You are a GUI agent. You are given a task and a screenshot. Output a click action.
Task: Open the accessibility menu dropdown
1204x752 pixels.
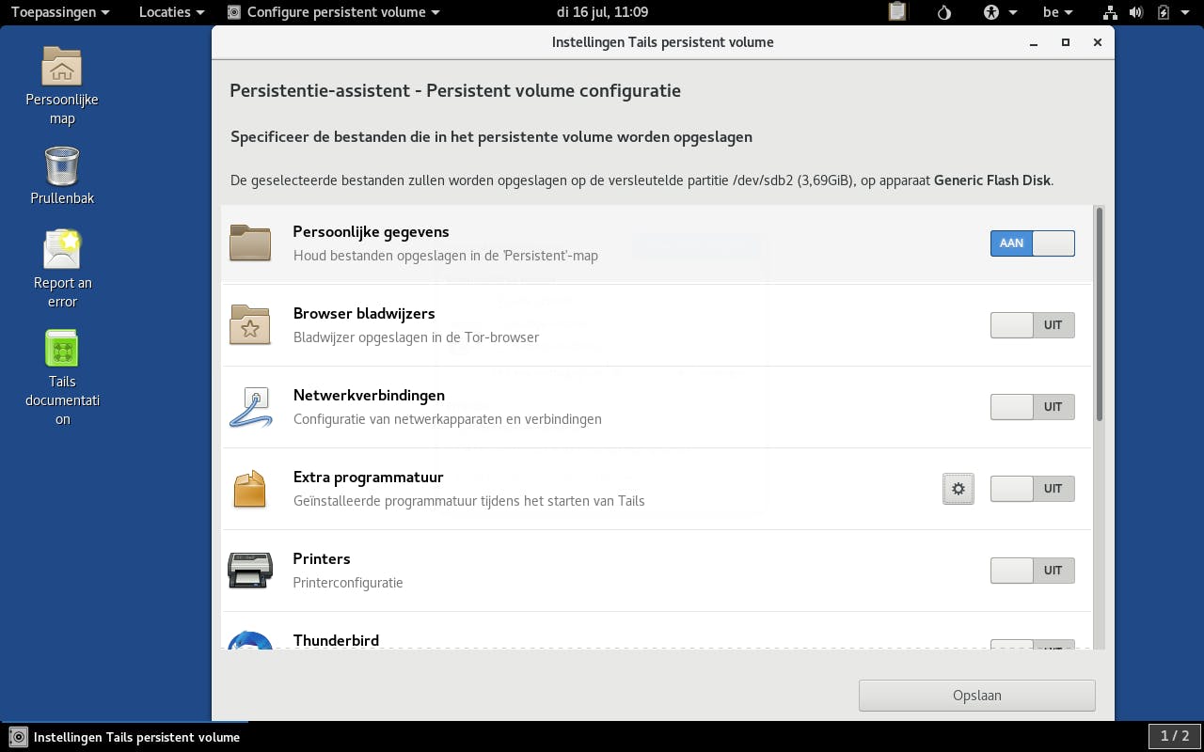coord(1000,12)
